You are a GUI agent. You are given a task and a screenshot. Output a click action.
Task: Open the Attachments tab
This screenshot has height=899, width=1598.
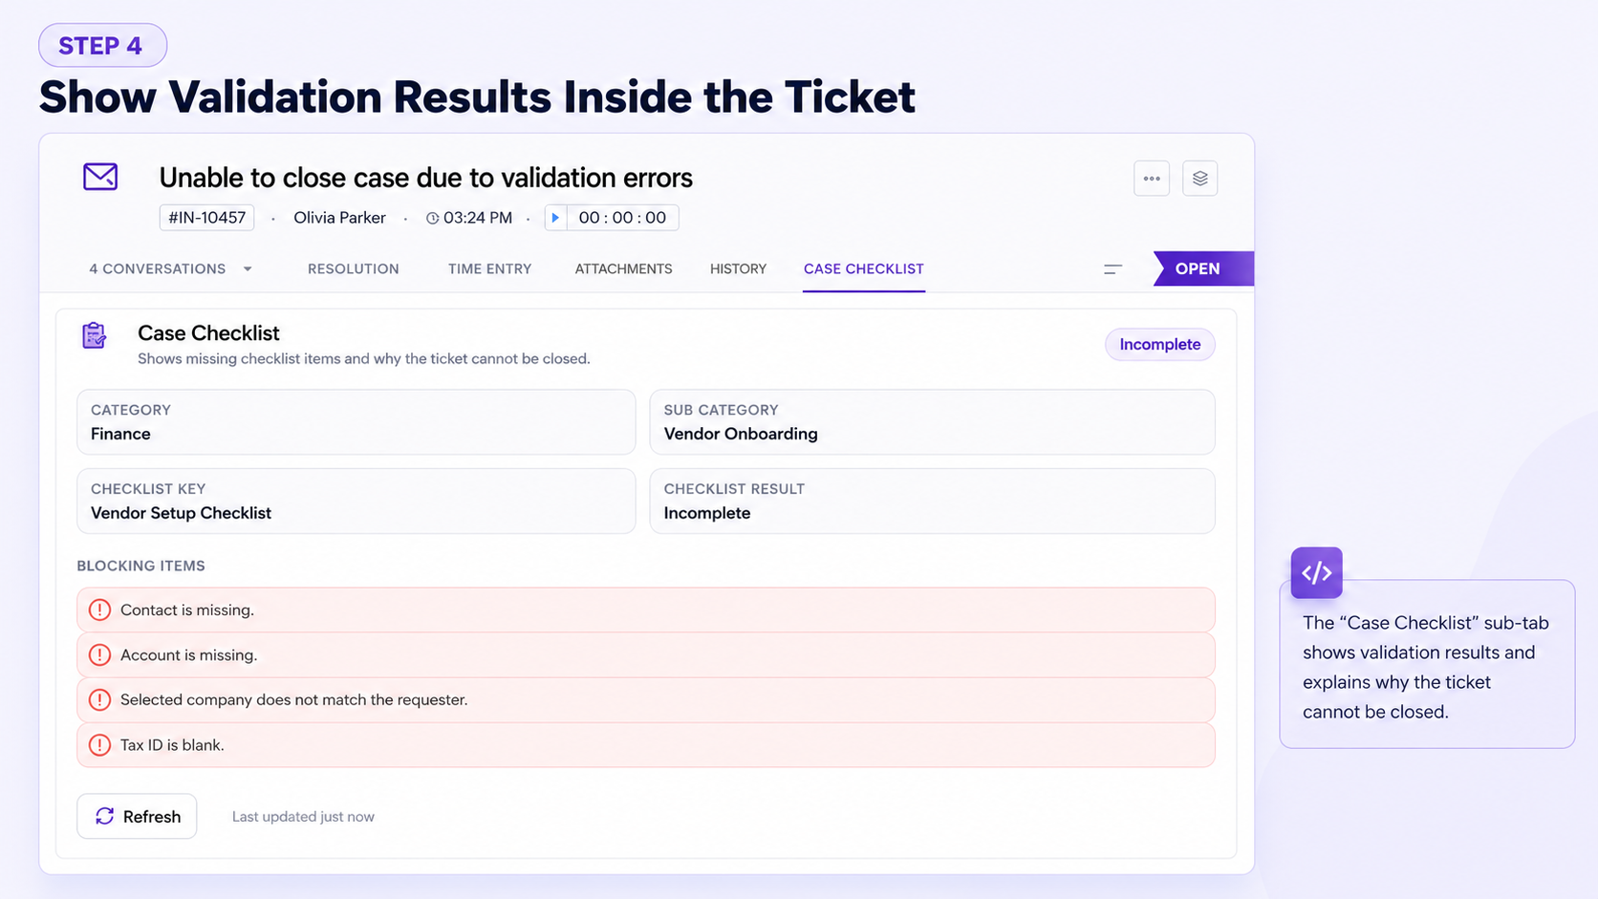click(623, 269)
